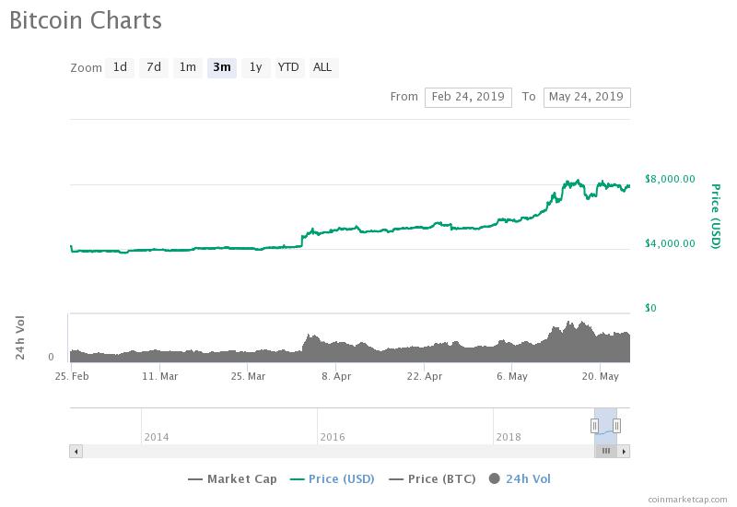The height and width of the screenshot is (507, 737).
Task: Click the horizontal scrollbar thumb grip
Action: click(x=606, y=451)
